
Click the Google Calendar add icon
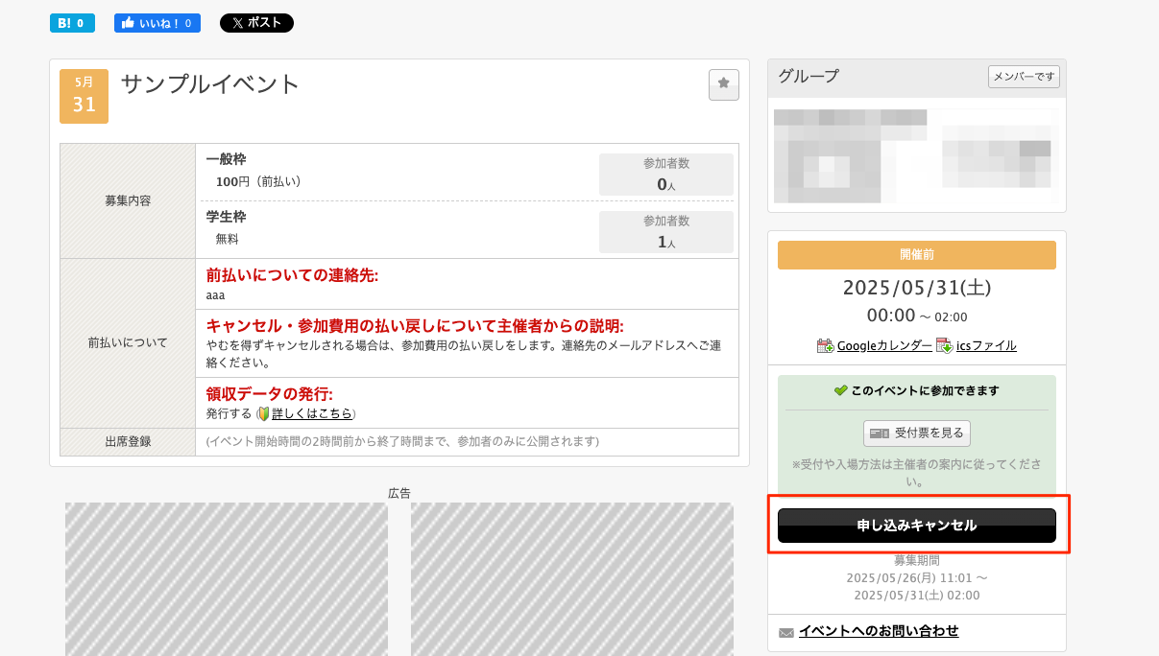click(825, 344)
